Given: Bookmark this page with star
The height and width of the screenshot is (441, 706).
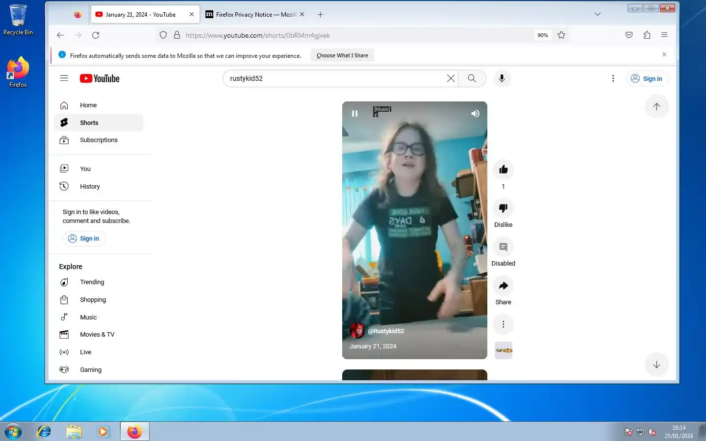Looking at the screenshot, I should coord(561,35).
